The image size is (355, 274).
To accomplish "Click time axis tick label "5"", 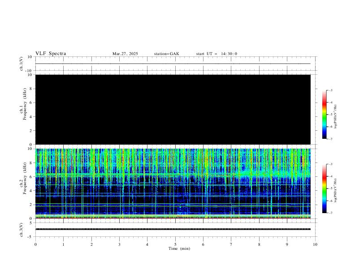I will pos(175,244).
